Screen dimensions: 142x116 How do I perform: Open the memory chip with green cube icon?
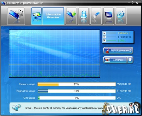71,16
